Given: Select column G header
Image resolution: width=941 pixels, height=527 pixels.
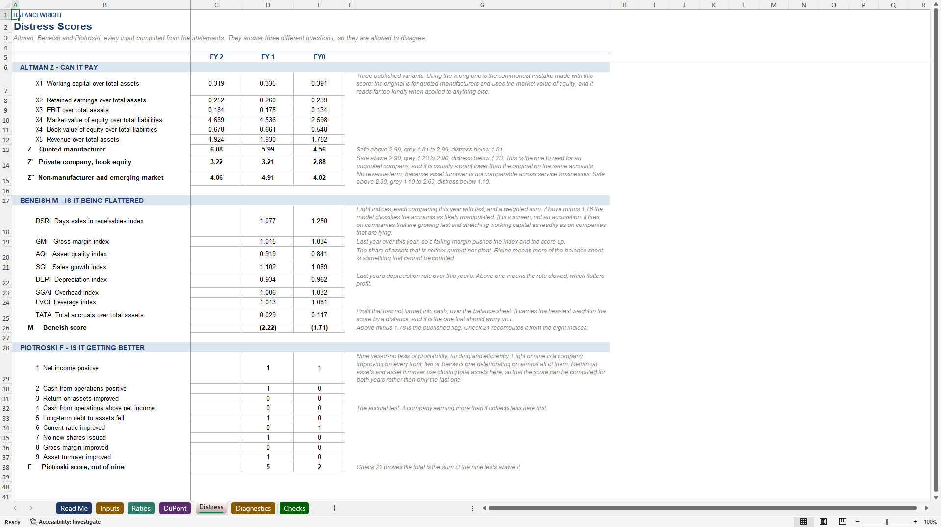Looking at the screenshot, I should click(x=482, y=5).
